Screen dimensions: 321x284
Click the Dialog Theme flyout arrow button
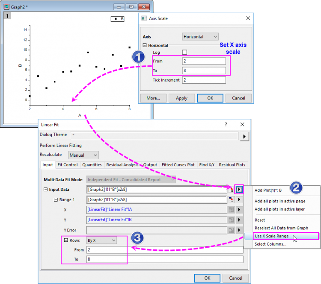point(244,136)
